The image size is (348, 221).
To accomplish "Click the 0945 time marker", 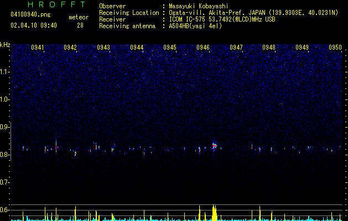I will pos(170,48).
